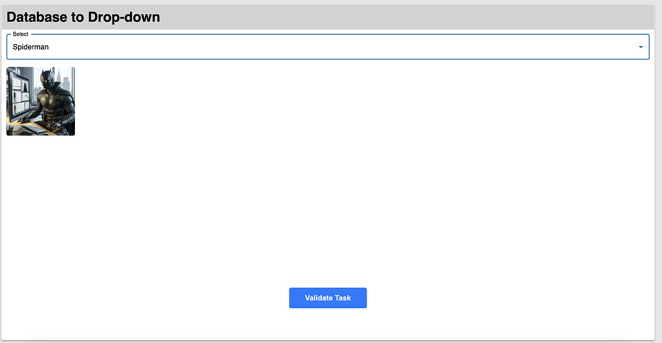Click the "Select" field label

[x=21, y=34]
